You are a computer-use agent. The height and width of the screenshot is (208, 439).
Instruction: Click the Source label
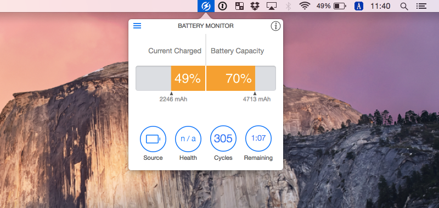(x=153, y=158)
